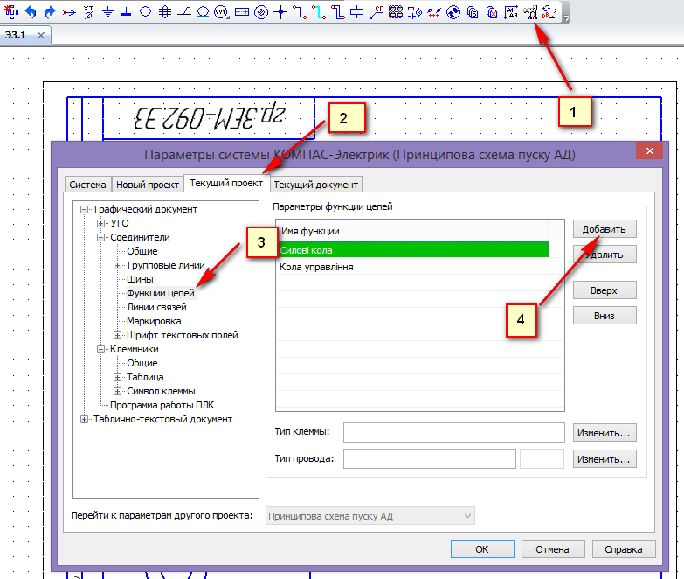Expand the УГО tree node
Image resolution: width=684 pixels, height=579 pixels.
pyautogui.click(x=100, y=223)
